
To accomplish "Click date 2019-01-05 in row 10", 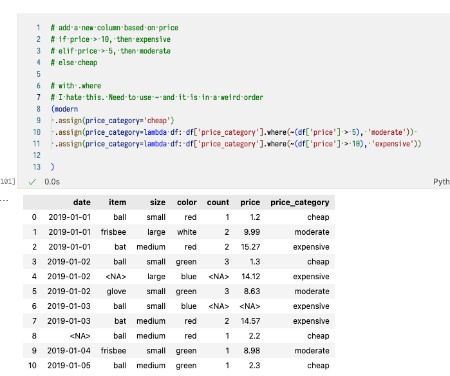I will coord(69,366).
